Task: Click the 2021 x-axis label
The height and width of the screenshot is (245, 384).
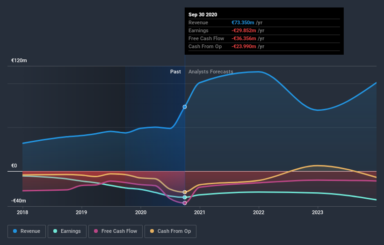Action: click(x=200, y=212)
